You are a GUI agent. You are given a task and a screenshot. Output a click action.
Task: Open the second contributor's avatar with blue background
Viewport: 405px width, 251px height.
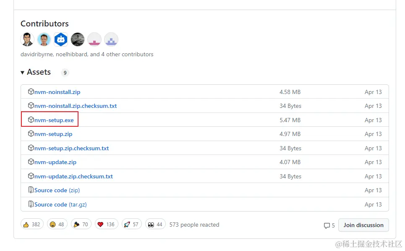[x=44, y=39]
